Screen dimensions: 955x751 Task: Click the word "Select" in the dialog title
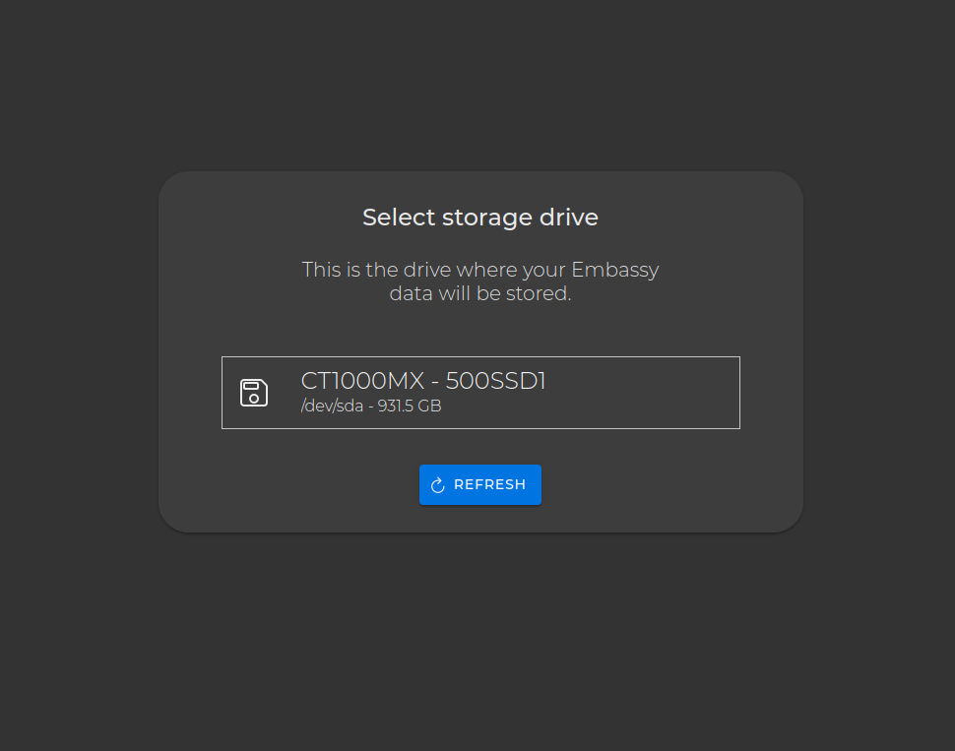[x=395, y=218]
